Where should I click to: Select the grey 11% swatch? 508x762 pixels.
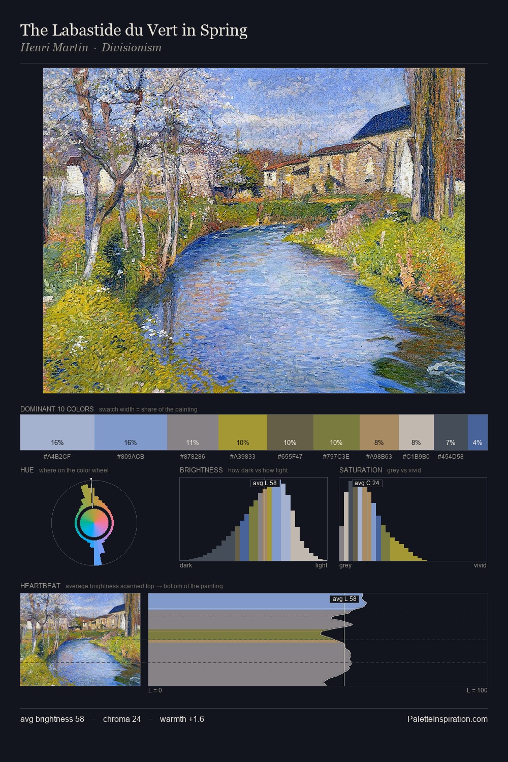(193, 432)
